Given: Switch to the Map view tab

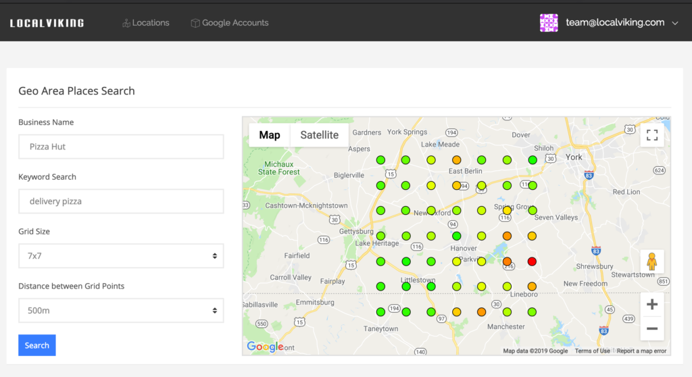Looking at the screenshot, I should (269, 135).
